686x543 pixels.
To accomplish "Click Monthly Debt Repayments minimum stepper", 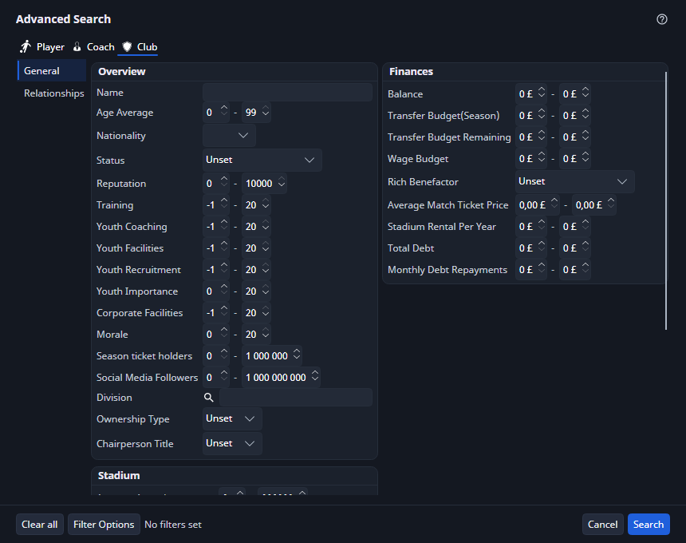I will 531,269.
